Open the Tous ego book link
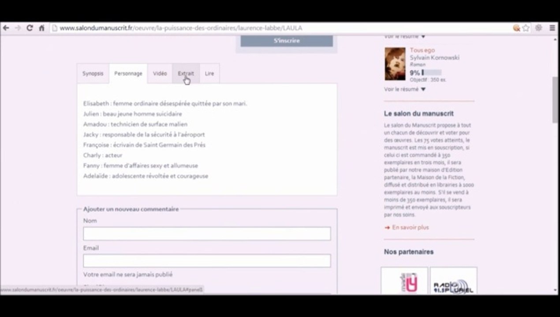 [422, 50]
